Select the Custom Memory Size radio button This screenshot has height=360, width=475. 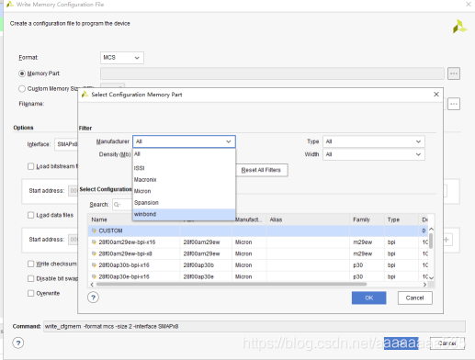22,89
